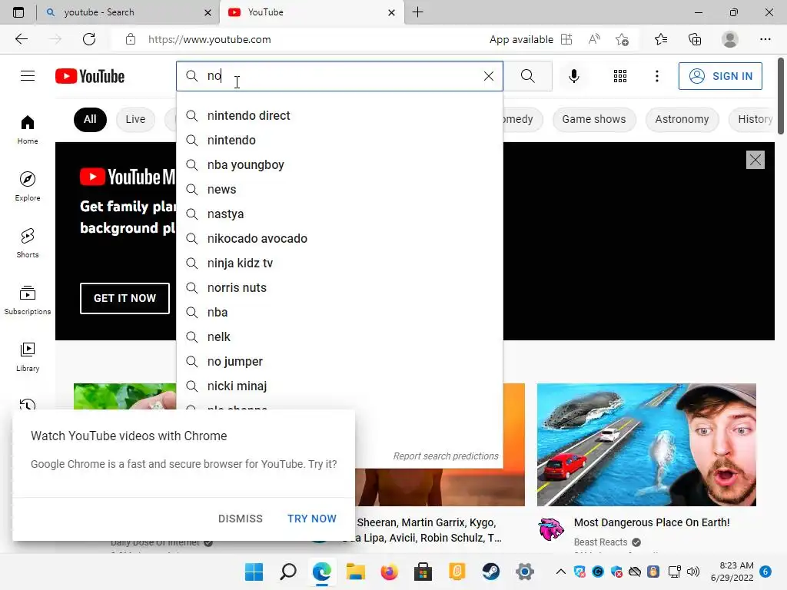This screenshot has width=787, height=590.
Task: Choose suggestion nintendo direct
Action: pos(339,115)
